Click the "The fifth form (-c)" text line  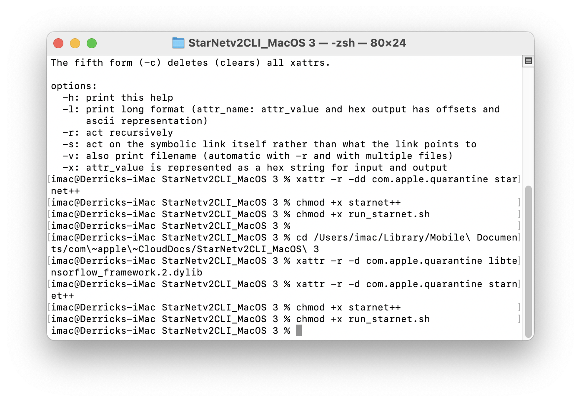tap(190, 63)
